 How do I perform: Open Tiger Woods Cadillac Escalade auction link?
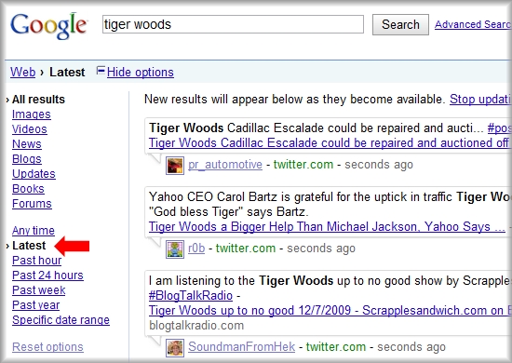[329, 143]
